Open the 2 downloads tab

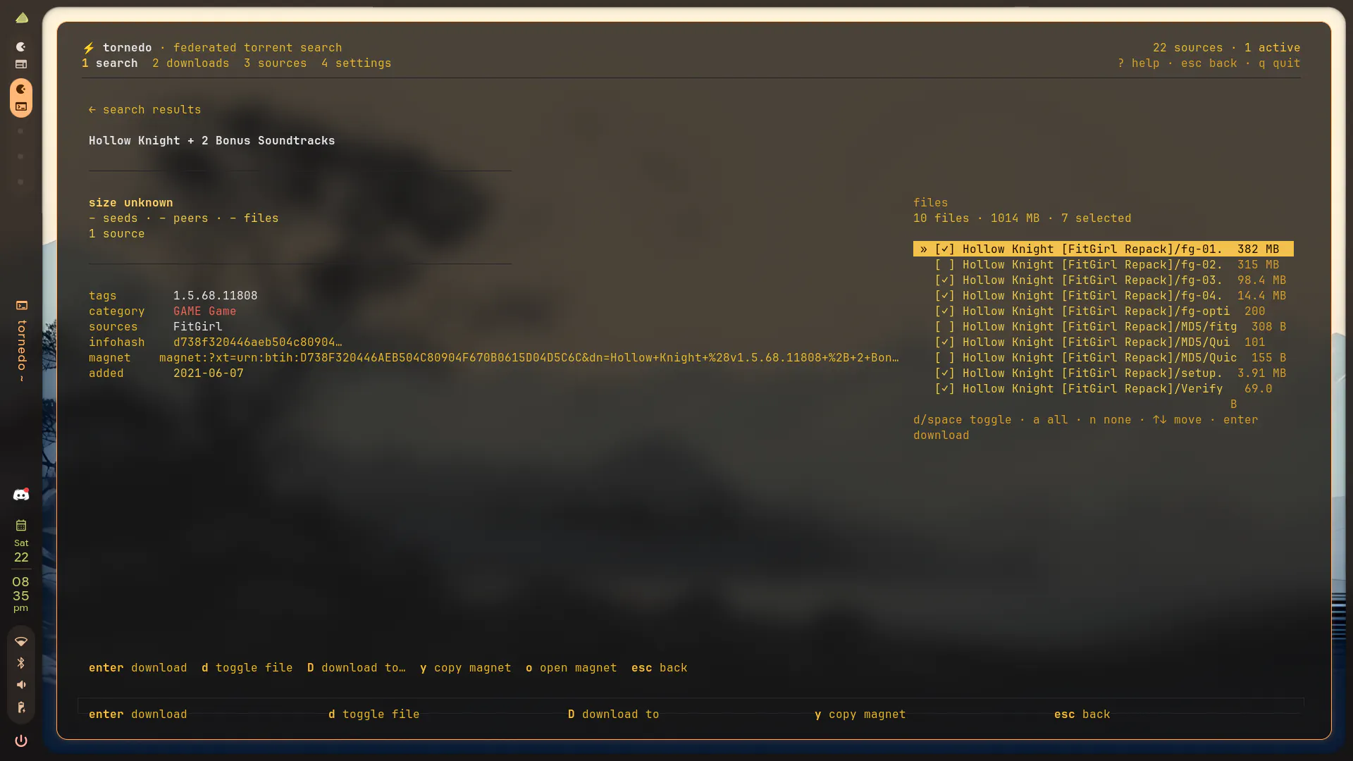point(191,63)
